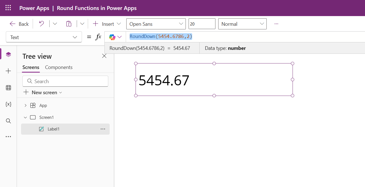Click the Back button
Screen dimensions: 365x187
point(19,24)
